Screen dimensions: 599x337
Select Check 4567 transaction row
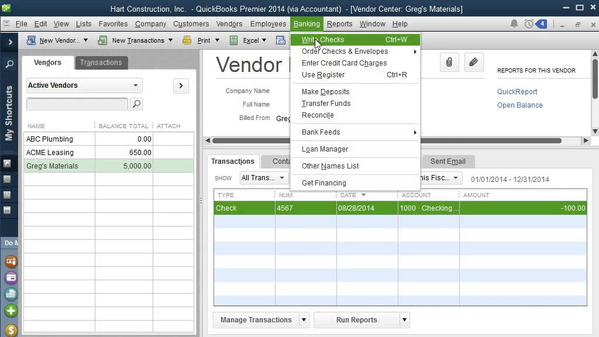400,208
